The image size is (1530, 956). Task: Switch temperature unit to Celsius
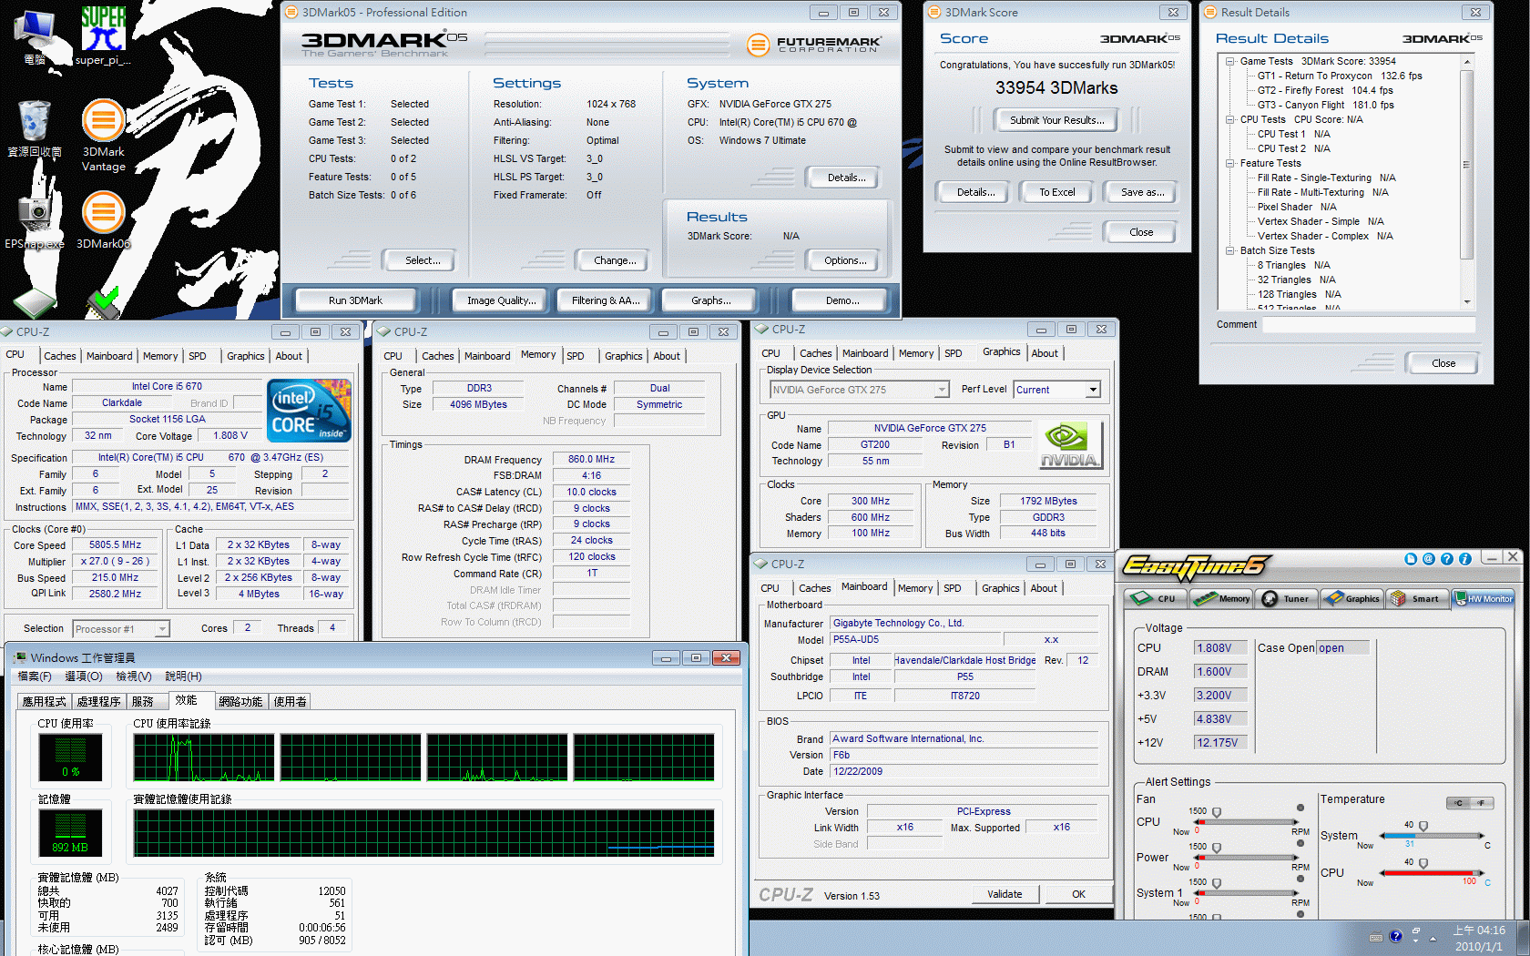coord(1459,803)
